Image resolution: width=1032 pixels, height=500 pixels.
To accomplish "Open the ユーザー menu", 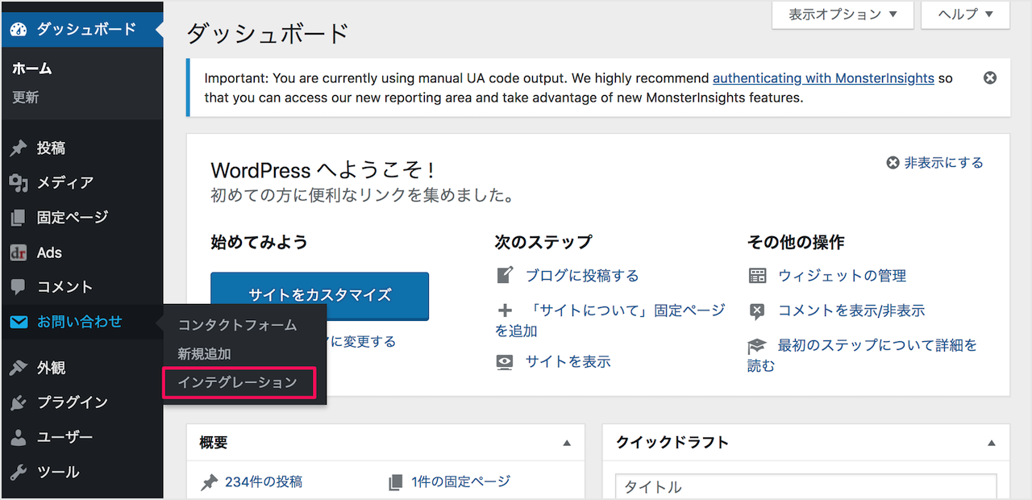I will 81,437.
